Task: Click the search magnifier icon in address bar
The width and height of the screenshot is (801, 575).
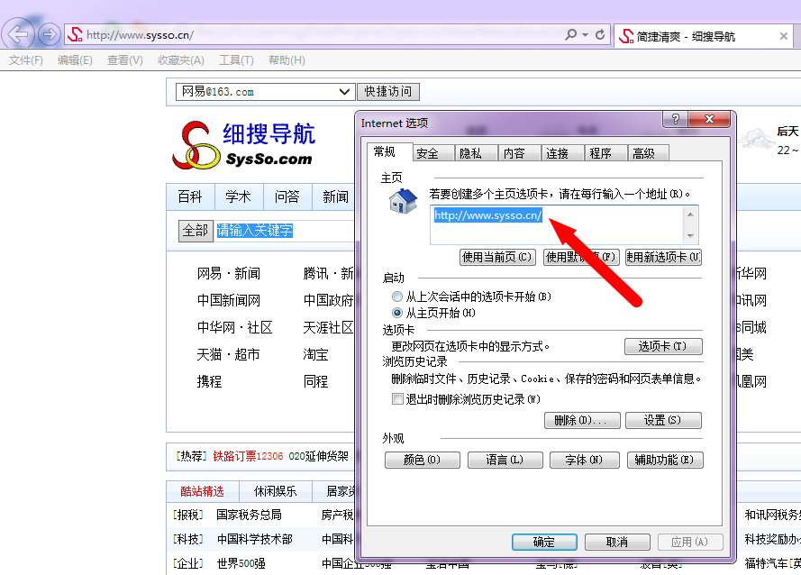Action: [570, 34]
